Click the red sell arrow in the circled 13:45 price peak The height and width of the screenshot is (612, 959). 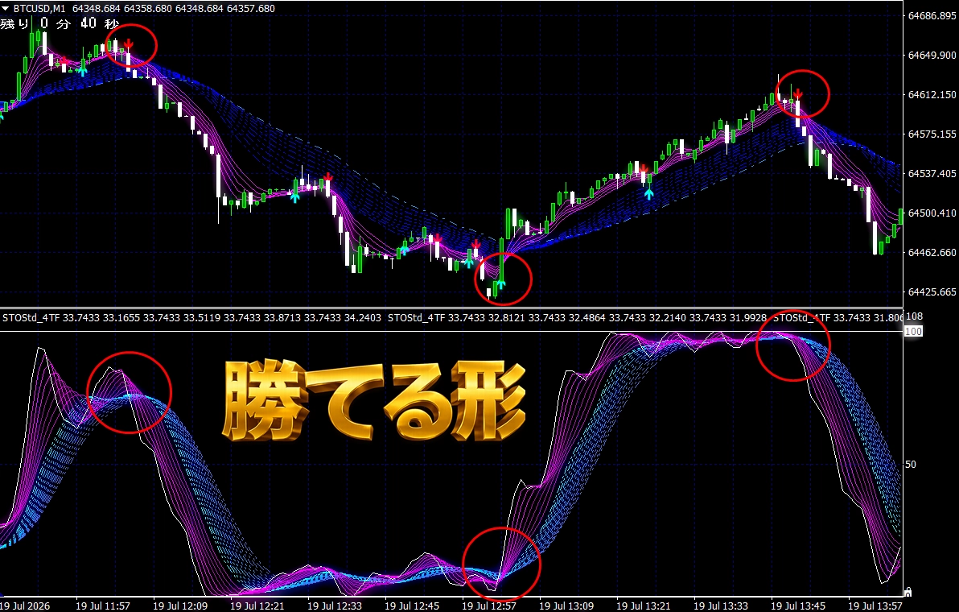tap(797, 94)
